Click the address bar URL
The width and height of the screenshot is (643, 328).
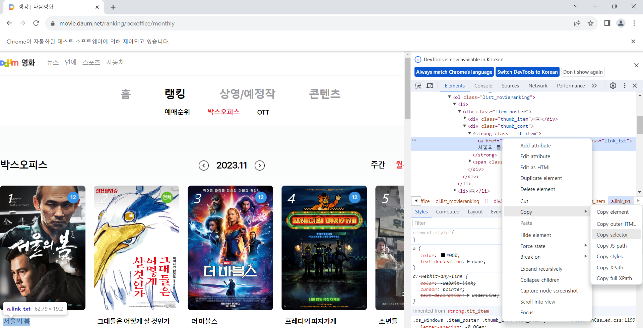click(x=117, y=23)
